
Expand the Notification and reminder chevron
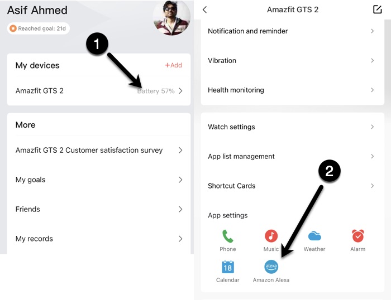373,31
